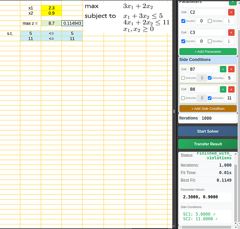Viewport: 240px width, 229px height.
Task: Enable DefineMin for side condition B8
Action: point(183,98)
